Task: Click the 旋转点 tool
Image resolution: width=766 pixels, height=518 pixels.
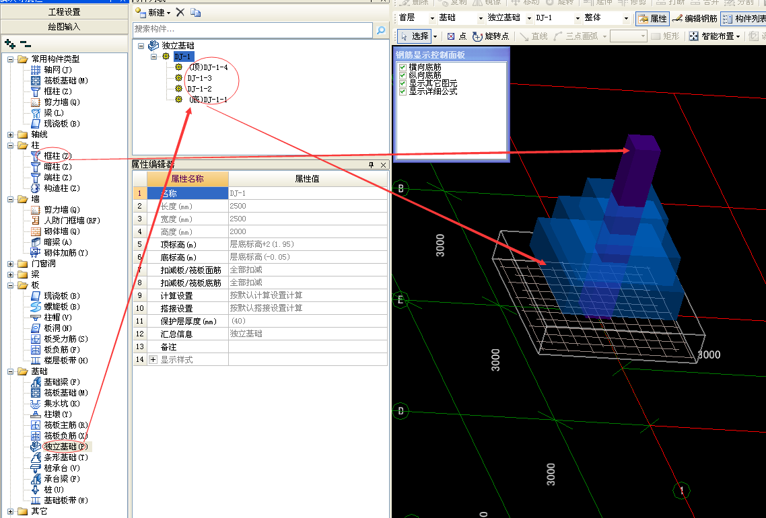Action: pos(491,36)
